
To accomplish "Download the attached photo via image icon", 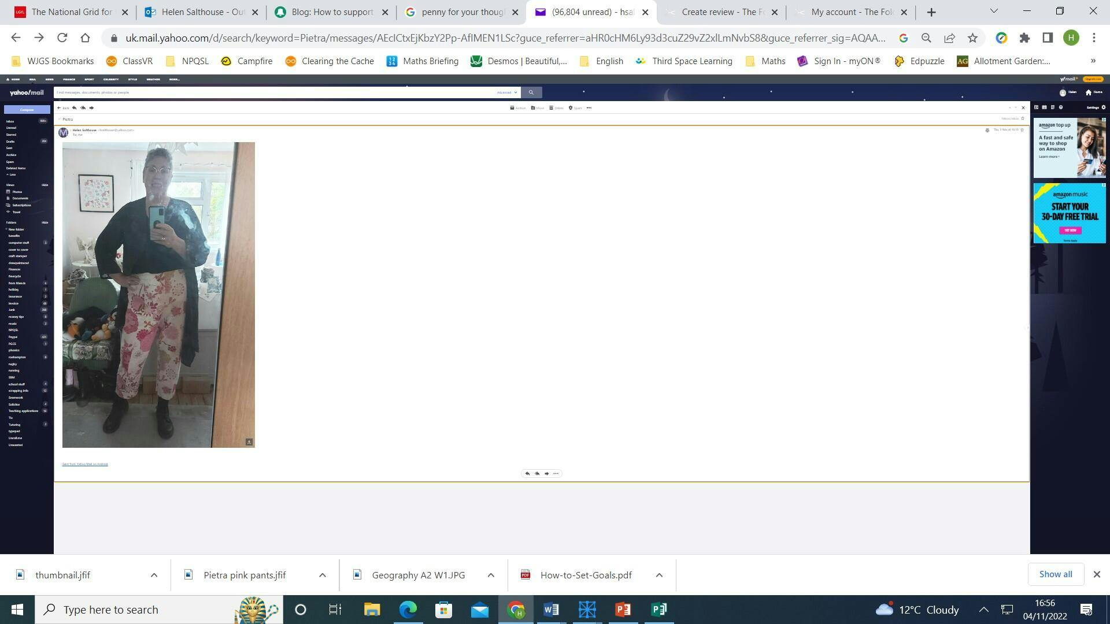I will (x=249, y=442).
